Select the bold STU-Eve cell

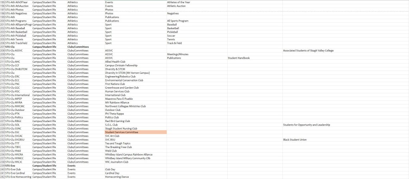pyautogui.click(x=10, y=165)
